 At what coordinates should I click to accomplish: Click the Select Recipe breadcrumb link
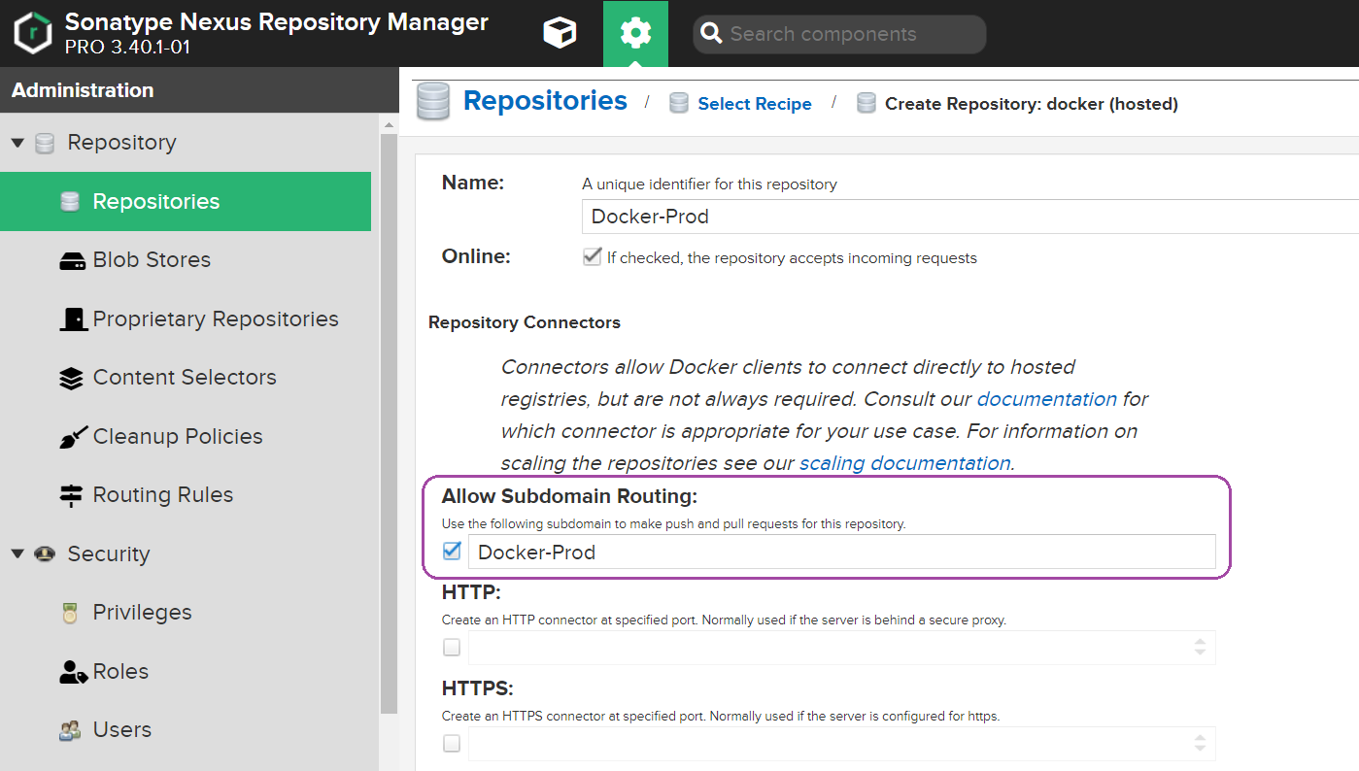pos(754,104)
